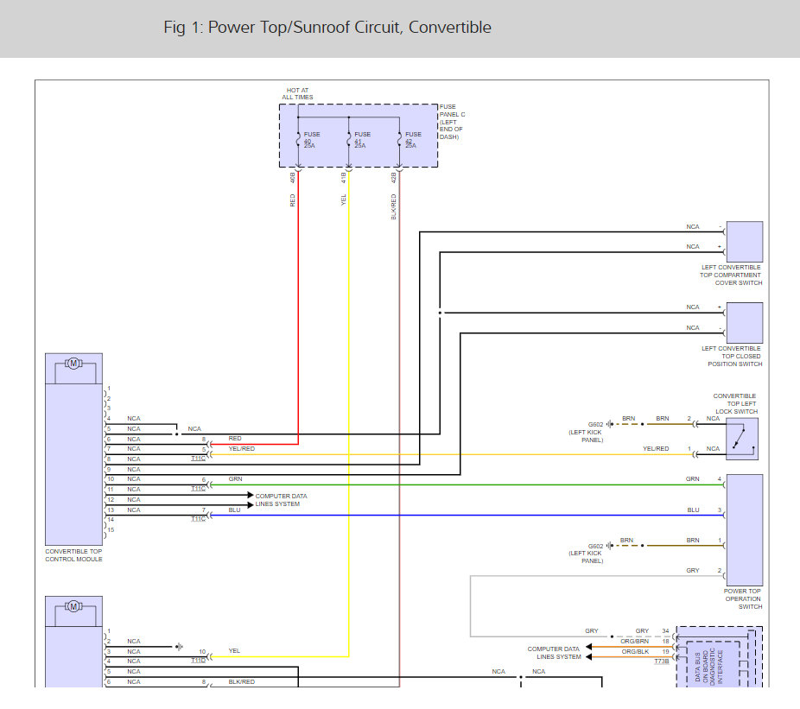
Task: Click the vertical YEL wire label below fuse 41
Action: tap(343, 199)
